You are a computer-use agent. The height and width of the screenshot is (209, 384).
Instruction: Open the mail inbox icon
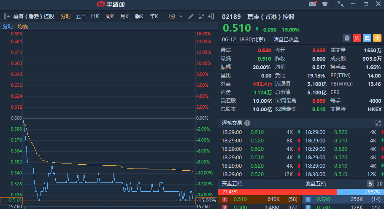pyautogui.click(x=313, y=4)
